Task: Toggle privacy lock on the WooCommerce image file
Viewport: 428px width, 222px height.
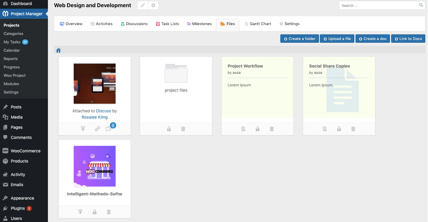Action: point(94,212)
